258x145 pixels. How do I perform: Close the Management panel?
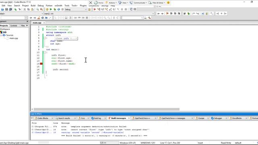27,21
